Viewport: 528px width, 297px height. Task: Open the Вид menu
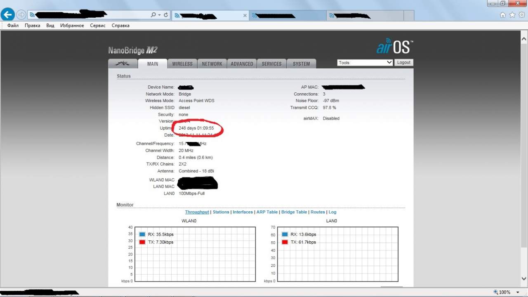(x=50, y=26)
